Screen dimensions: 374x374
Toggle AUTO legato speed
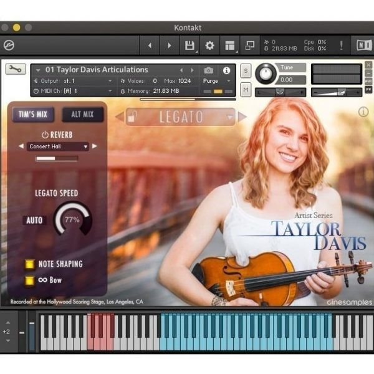tap(34, 220)
